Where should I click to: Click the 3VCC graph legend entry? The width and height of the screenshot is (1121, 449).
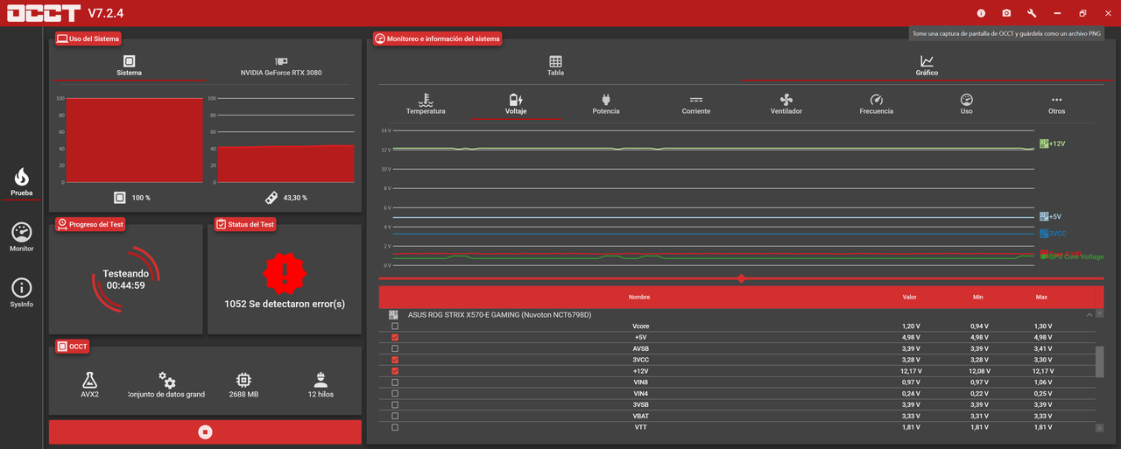1053,234
